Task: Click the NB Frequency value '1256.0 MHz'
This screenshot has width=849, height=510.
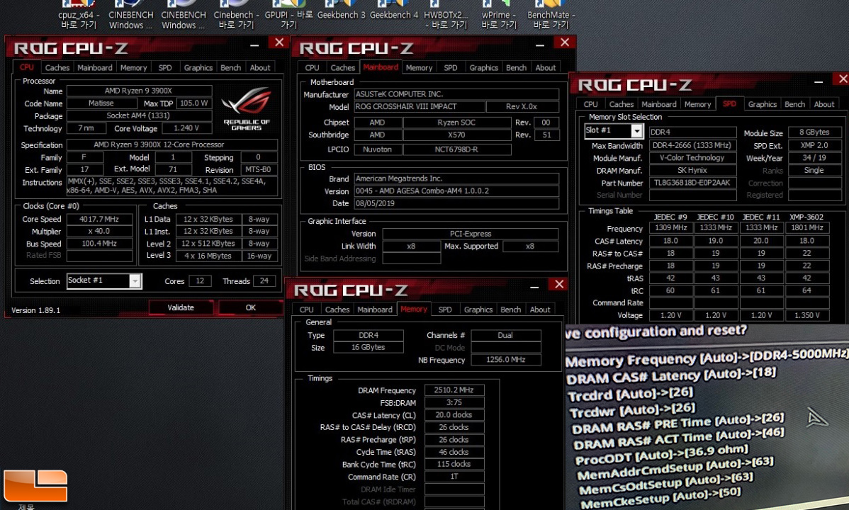Action: [x=506, y=360]
